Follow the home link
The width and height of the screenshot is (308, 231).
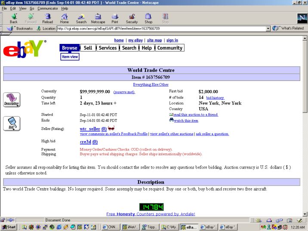point(119,40)
